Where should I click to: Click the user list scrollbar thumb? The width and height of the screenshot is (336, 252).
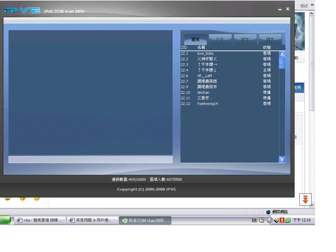click(282, 63)
